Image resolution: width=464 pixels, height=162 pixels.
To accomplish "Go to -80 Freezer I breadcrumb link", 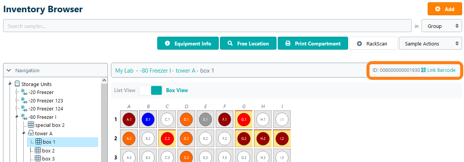I will [156, 71].
